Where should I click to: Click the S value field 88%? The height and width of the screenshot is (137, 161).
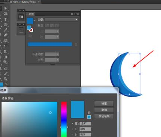click(86, 129)
